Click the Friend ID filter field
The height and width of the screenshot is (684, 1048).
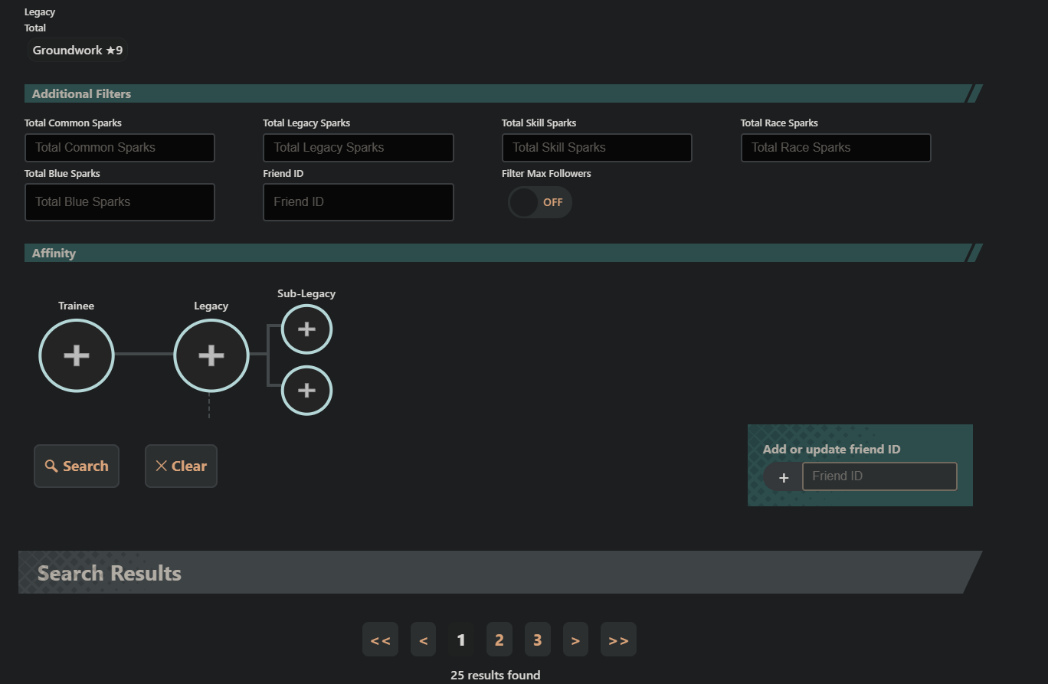click(359, 202)
